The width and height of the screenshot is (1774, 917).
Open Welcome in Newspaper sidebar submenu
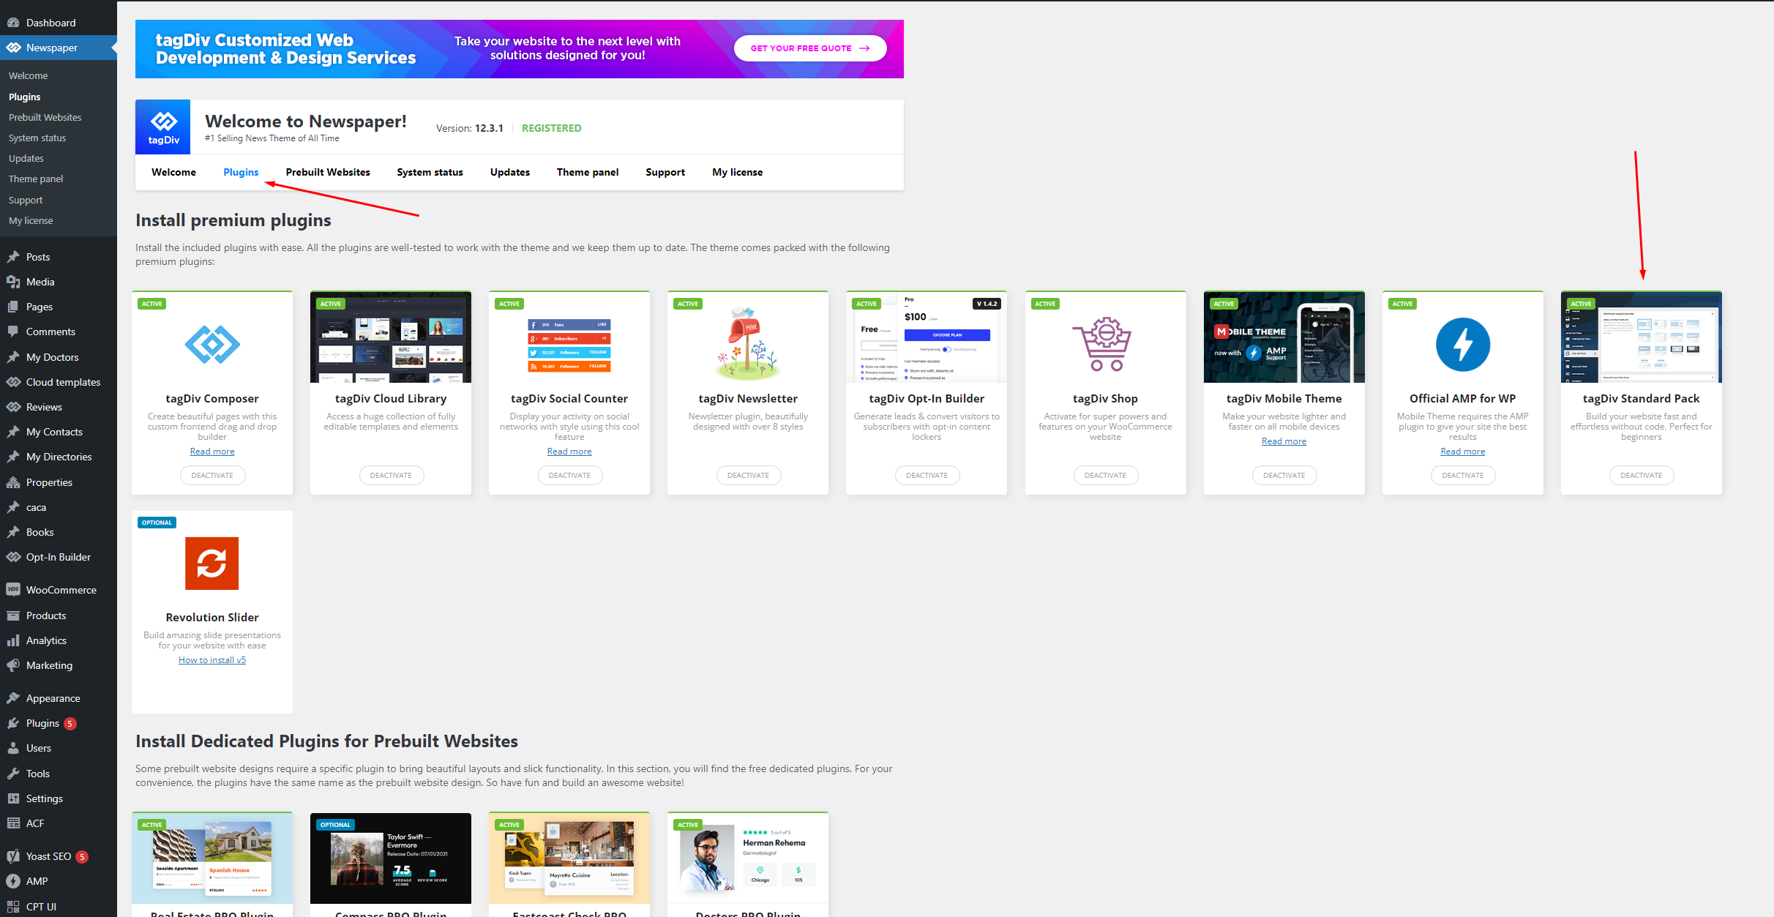coord(29,75)
